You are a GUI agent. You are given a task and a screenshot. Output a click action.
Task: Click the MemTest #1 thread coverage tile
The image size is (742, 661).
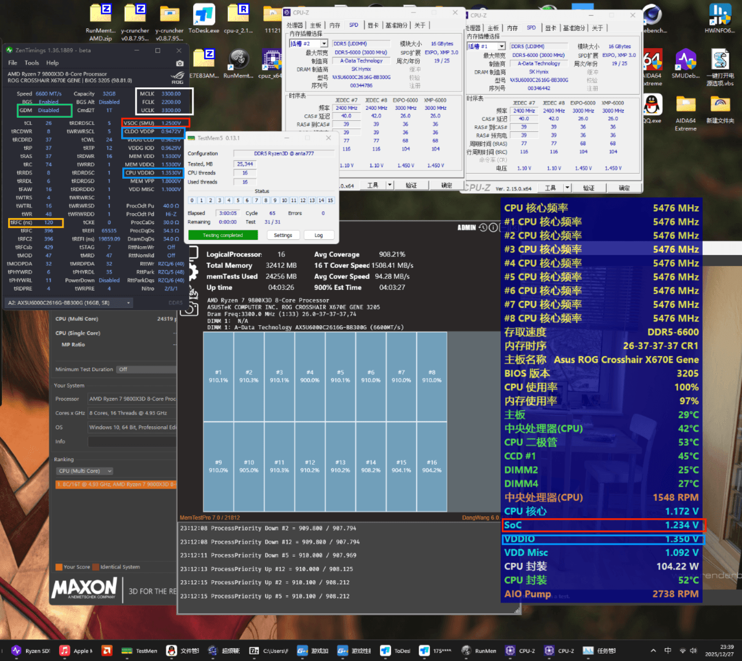[218, 377]
